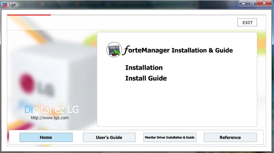This screenshot has width=274, height=153.
Task: Click the EXIT button
Action: click(247, 22)
